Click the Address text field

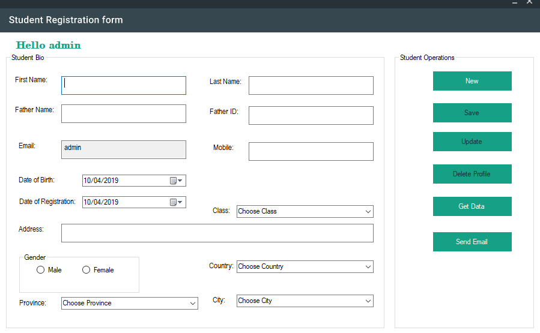tap(217, 233)
